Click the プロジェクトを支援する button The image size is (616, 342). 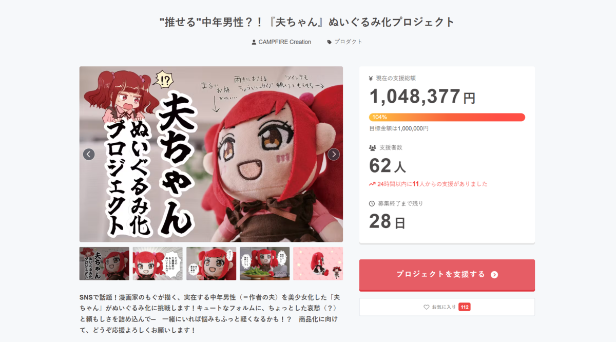coord(447,275)
